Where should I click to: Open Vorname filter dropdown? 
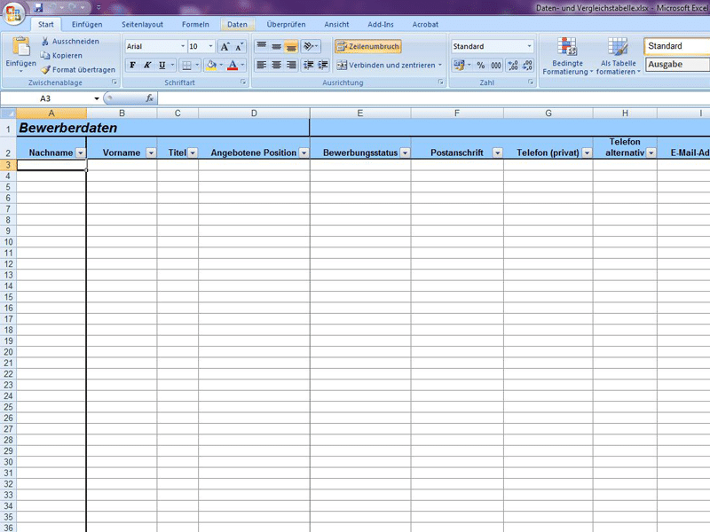click(151, 153)
